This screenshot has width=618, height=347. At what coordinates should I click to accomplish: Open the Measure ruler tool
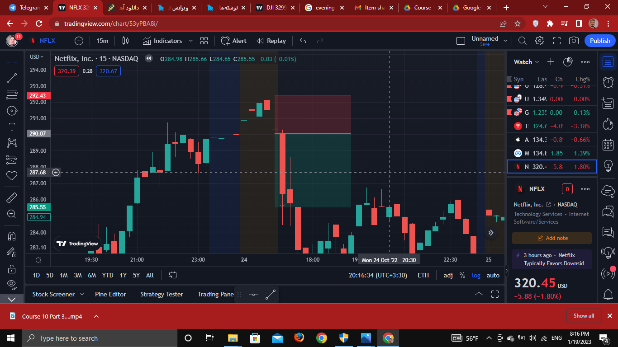tap(12, 198)
